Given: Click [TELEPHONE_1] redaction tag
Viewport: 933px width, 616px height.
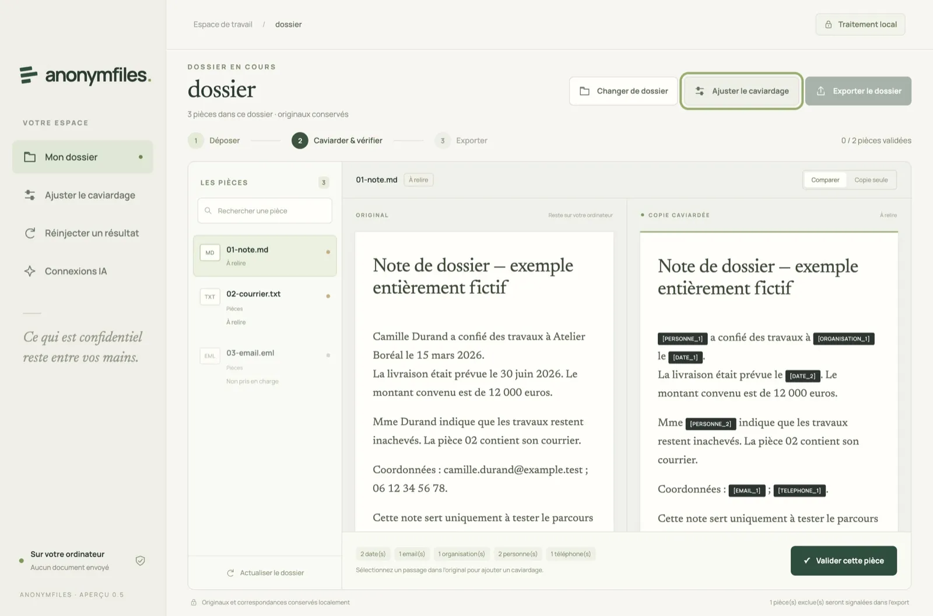Looking at the screenshot, I should [799, 491].
